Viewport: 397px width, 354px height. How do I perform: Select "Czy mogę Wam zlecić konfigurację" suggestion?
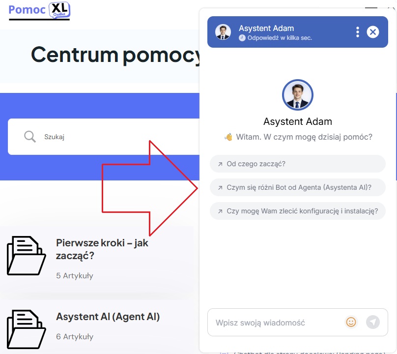tap(297, 211)
